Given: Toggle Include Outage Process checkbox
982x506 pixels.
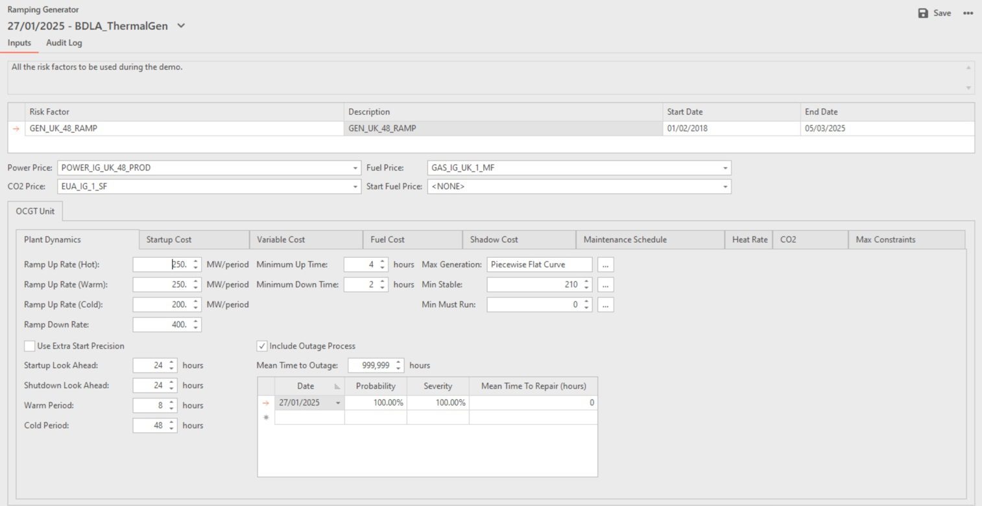Looking at the screenshot, I should point(263,346).
